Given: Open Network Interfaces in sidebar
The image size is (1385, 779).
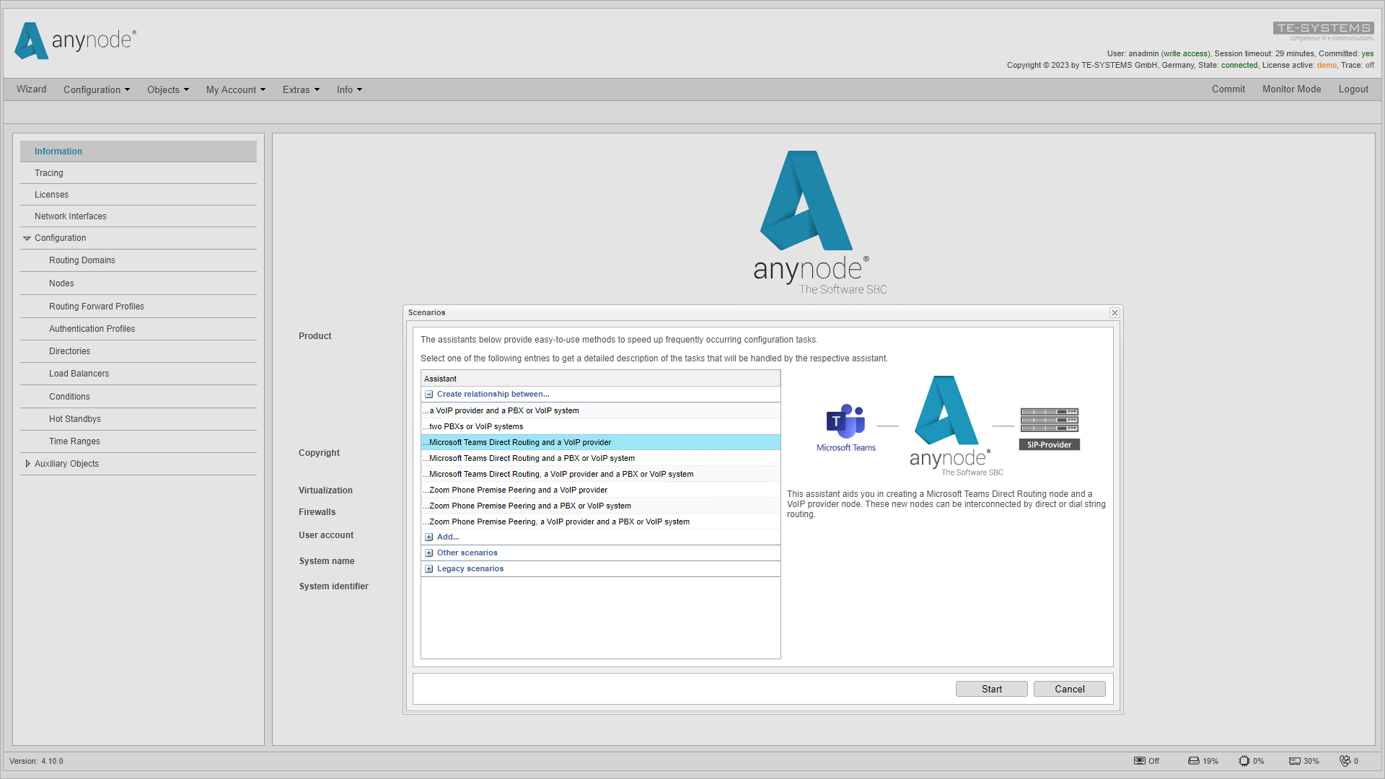Looking at the screenshot, I should coord(138,216).
